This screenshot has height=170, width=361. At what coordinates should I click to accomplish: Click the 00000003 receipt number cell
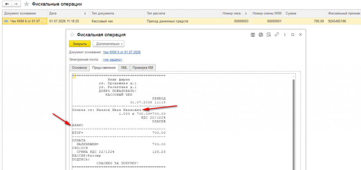pos(235,21)
